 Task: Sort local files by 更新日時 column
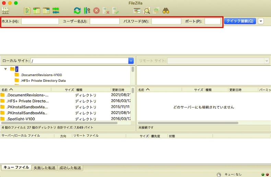click(121, 90)
